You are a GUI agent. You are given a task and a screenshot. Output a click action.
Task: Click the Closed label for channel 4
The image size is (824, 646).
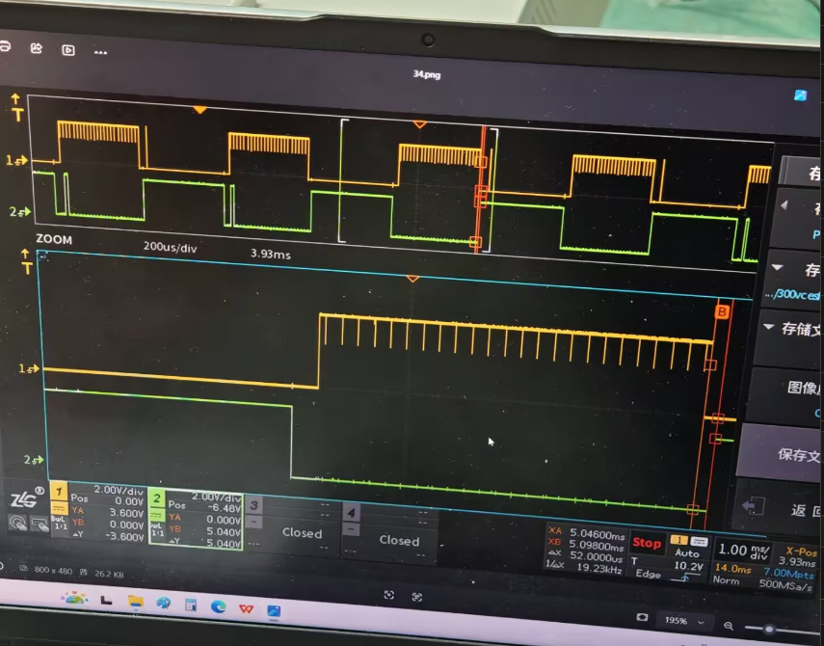click(399, 540)
